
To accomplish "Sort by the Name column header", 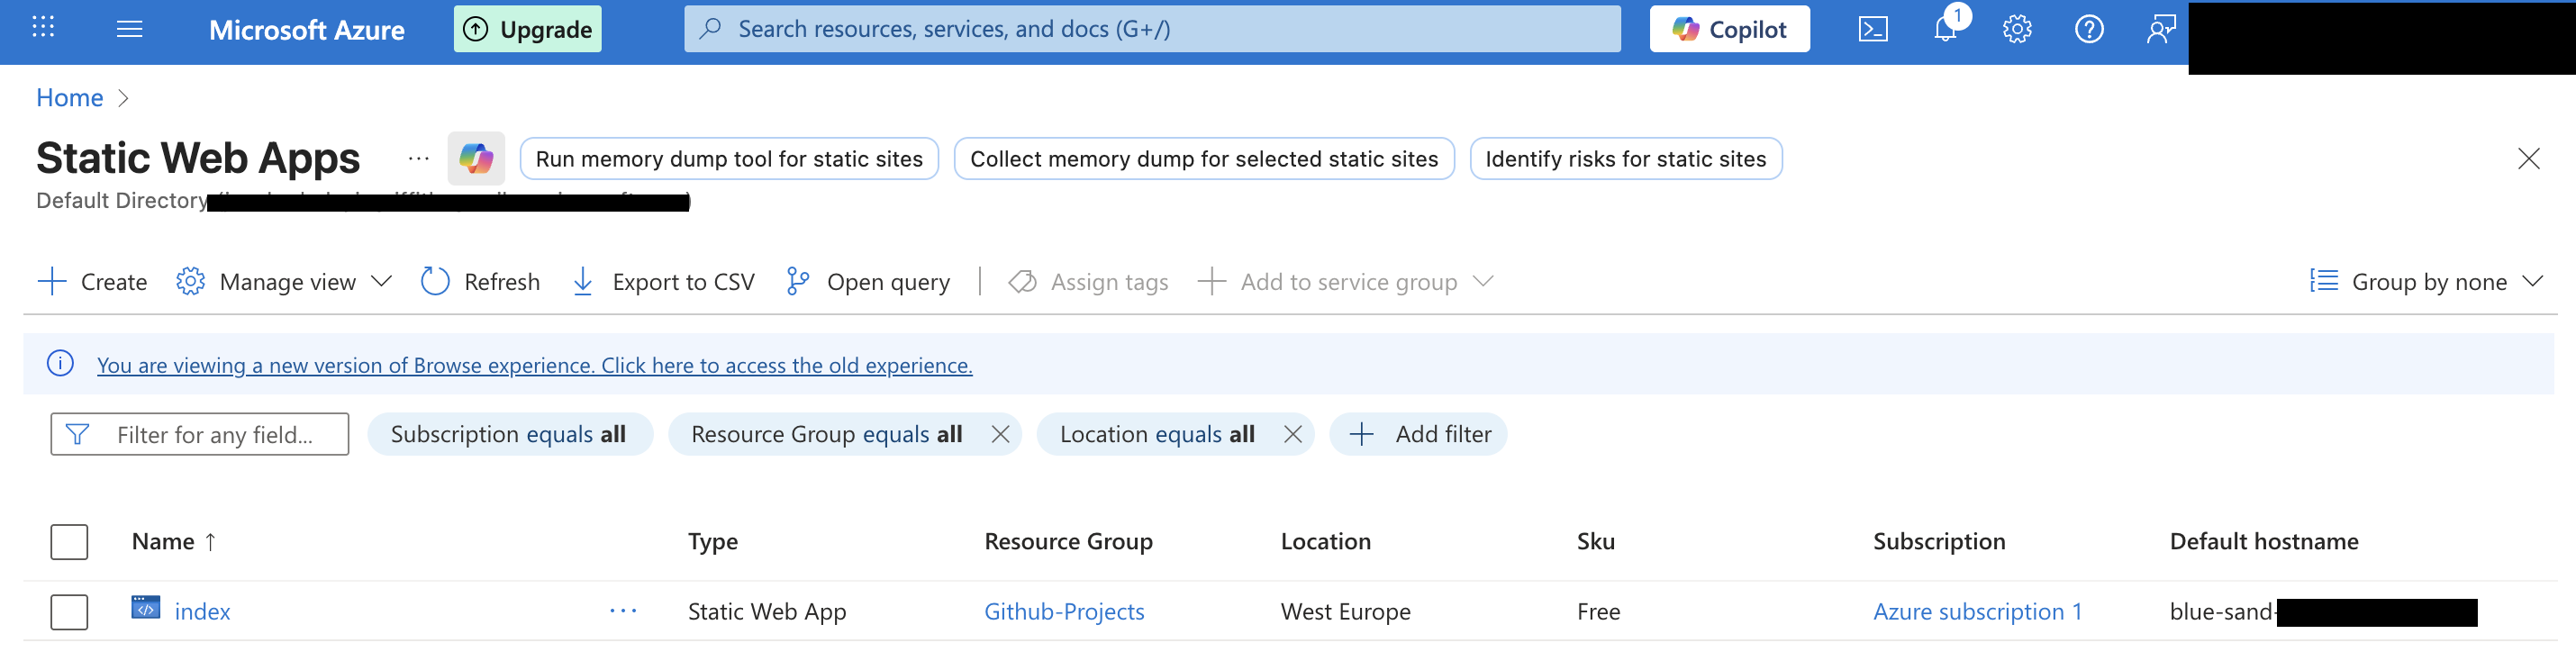I will (x=174, y=542).
